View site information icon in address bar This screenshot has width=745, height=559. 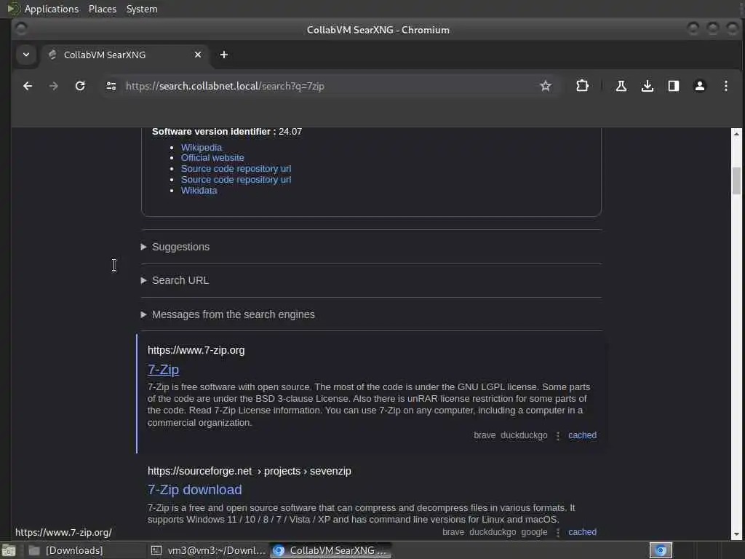click(x=111, y=86)
